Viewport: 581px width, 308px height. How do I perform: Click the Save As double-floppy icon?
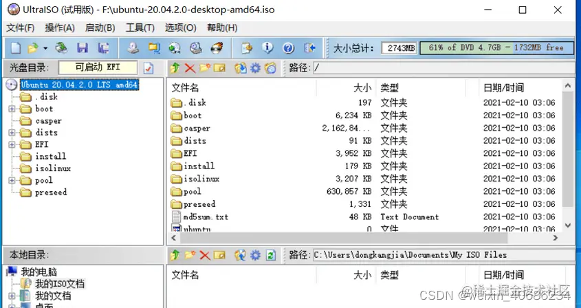coord(103,48)
